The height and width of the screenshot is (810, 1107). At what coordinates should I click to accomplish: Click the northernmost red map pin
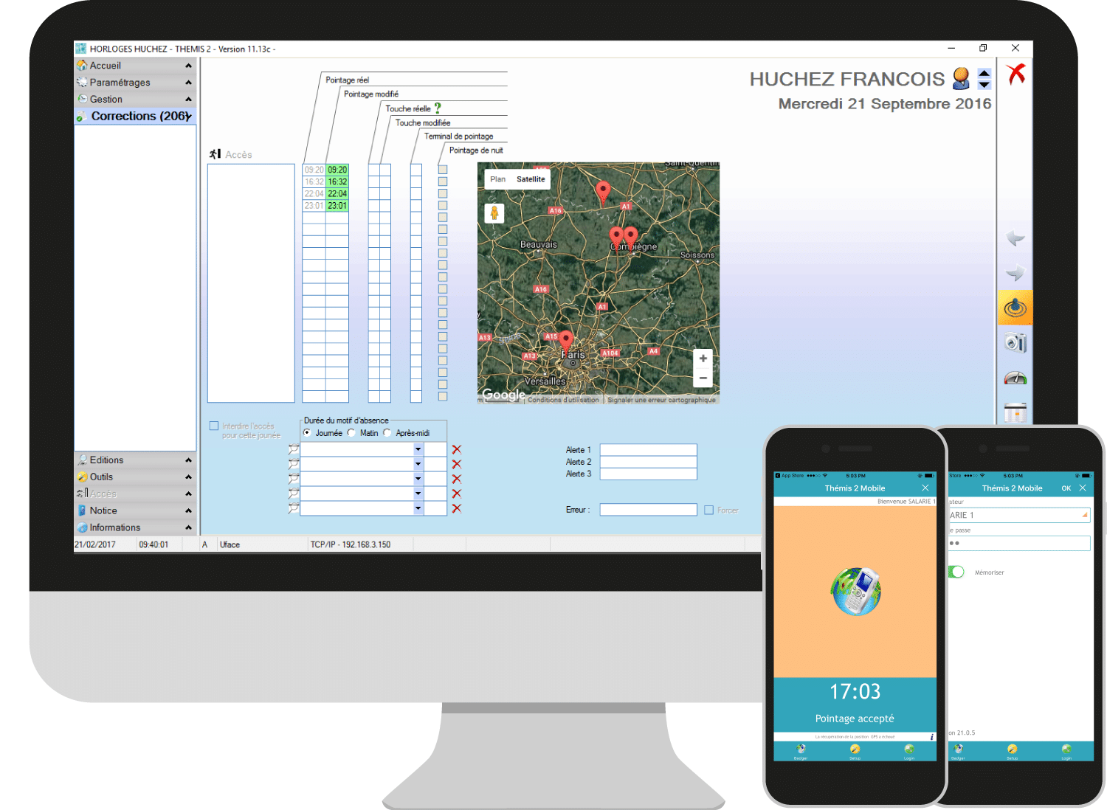603,191
